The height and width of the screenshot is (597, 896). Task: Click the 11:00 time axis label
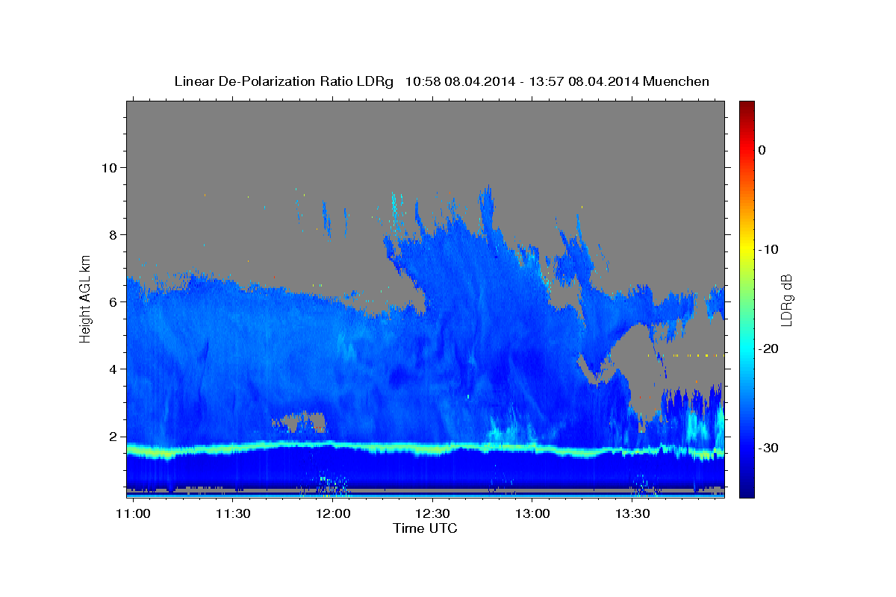point(134,513)
